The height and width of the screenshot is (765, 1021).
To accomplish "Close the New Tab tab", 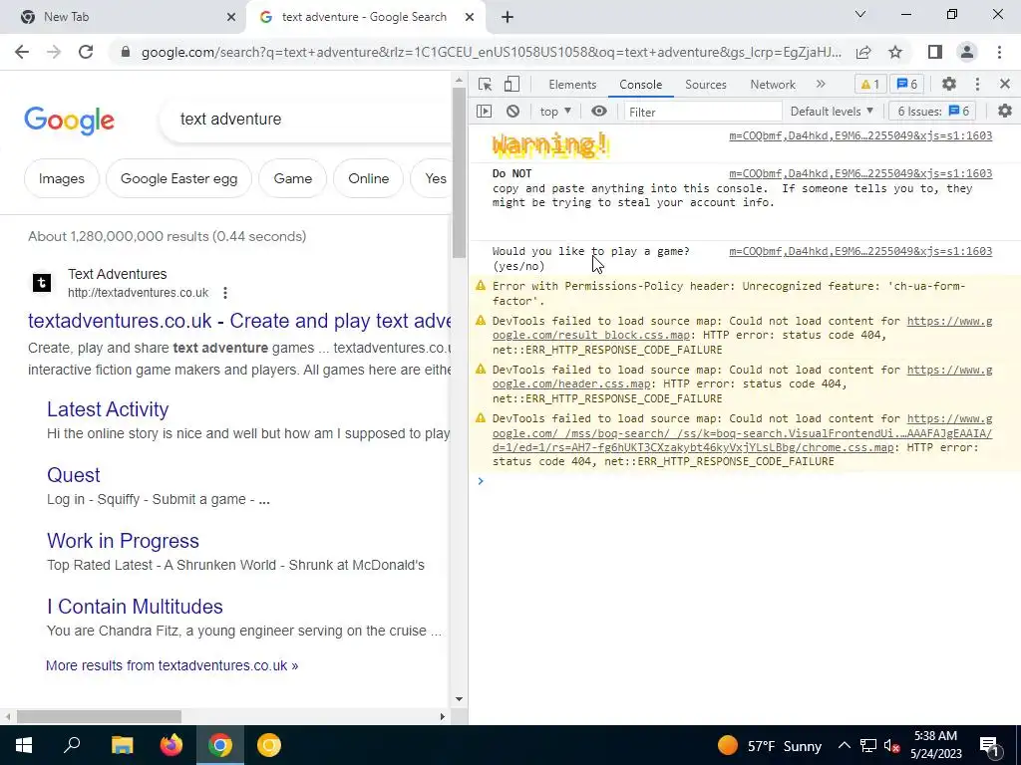I will 231,17.
